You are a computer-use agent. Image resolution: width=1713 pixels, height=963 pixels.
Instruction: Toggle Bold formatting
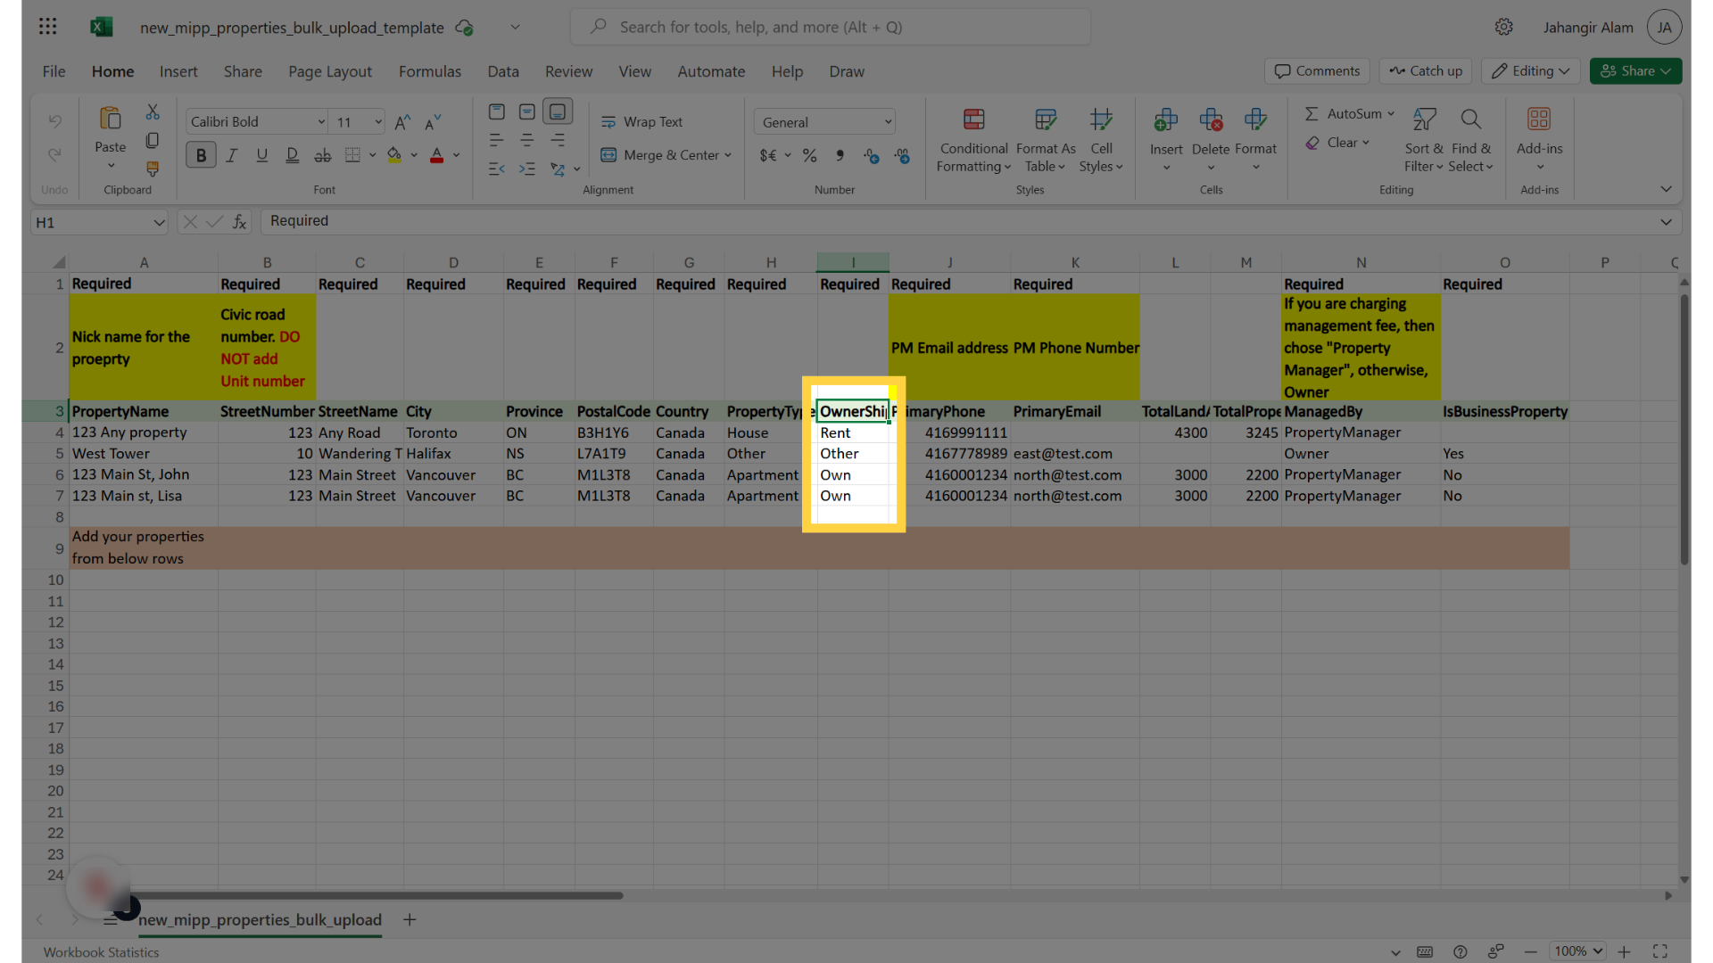point(201,155)
